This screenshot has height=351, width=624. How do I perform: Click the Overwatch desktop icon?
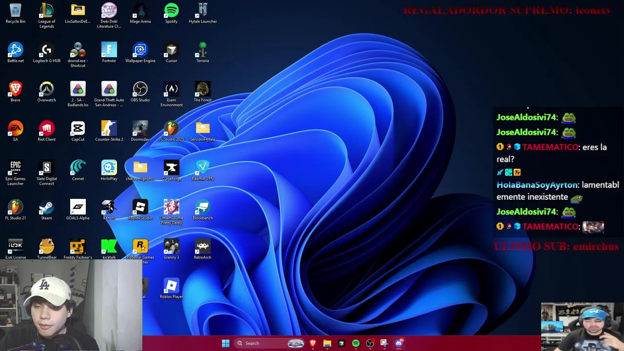(47, 92)
